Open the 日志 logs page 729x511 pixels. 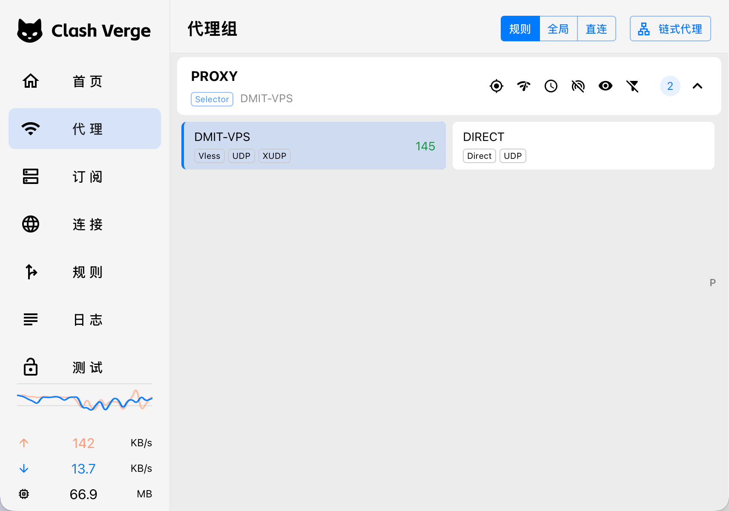[x=85, y=319]
